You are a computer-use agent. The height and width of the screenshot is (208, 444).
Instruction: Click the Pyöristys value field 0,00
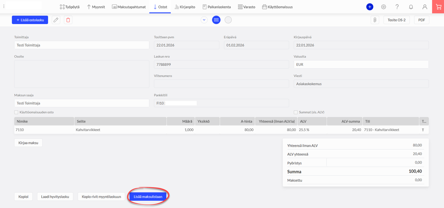(375, 162)
